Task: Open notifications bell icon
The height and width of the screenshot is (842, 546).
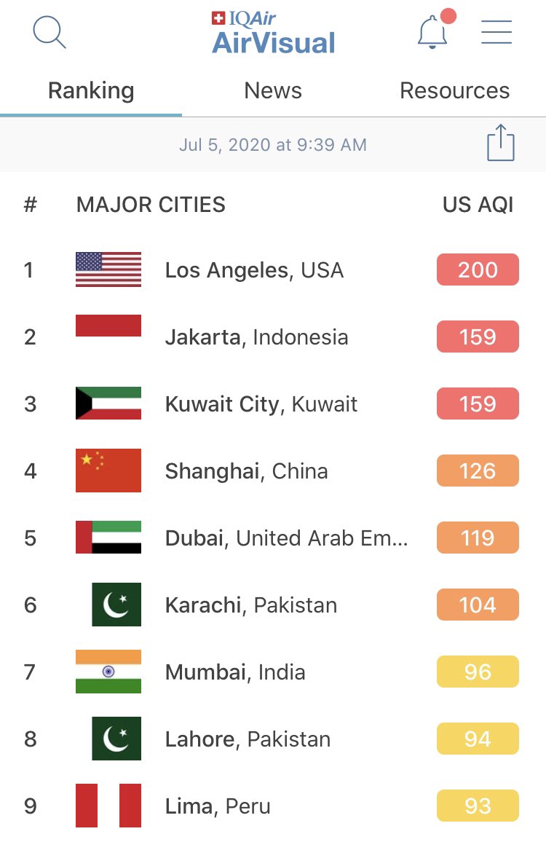Action: (432, 33)
